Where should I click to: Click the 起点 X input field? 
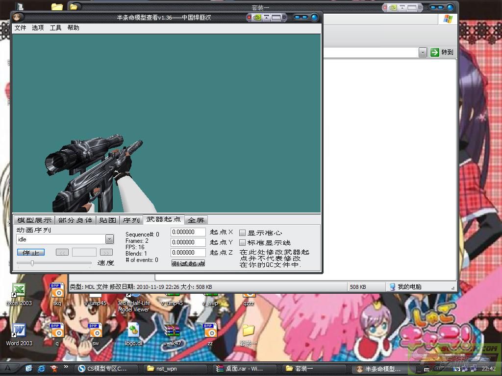point(188,232)
